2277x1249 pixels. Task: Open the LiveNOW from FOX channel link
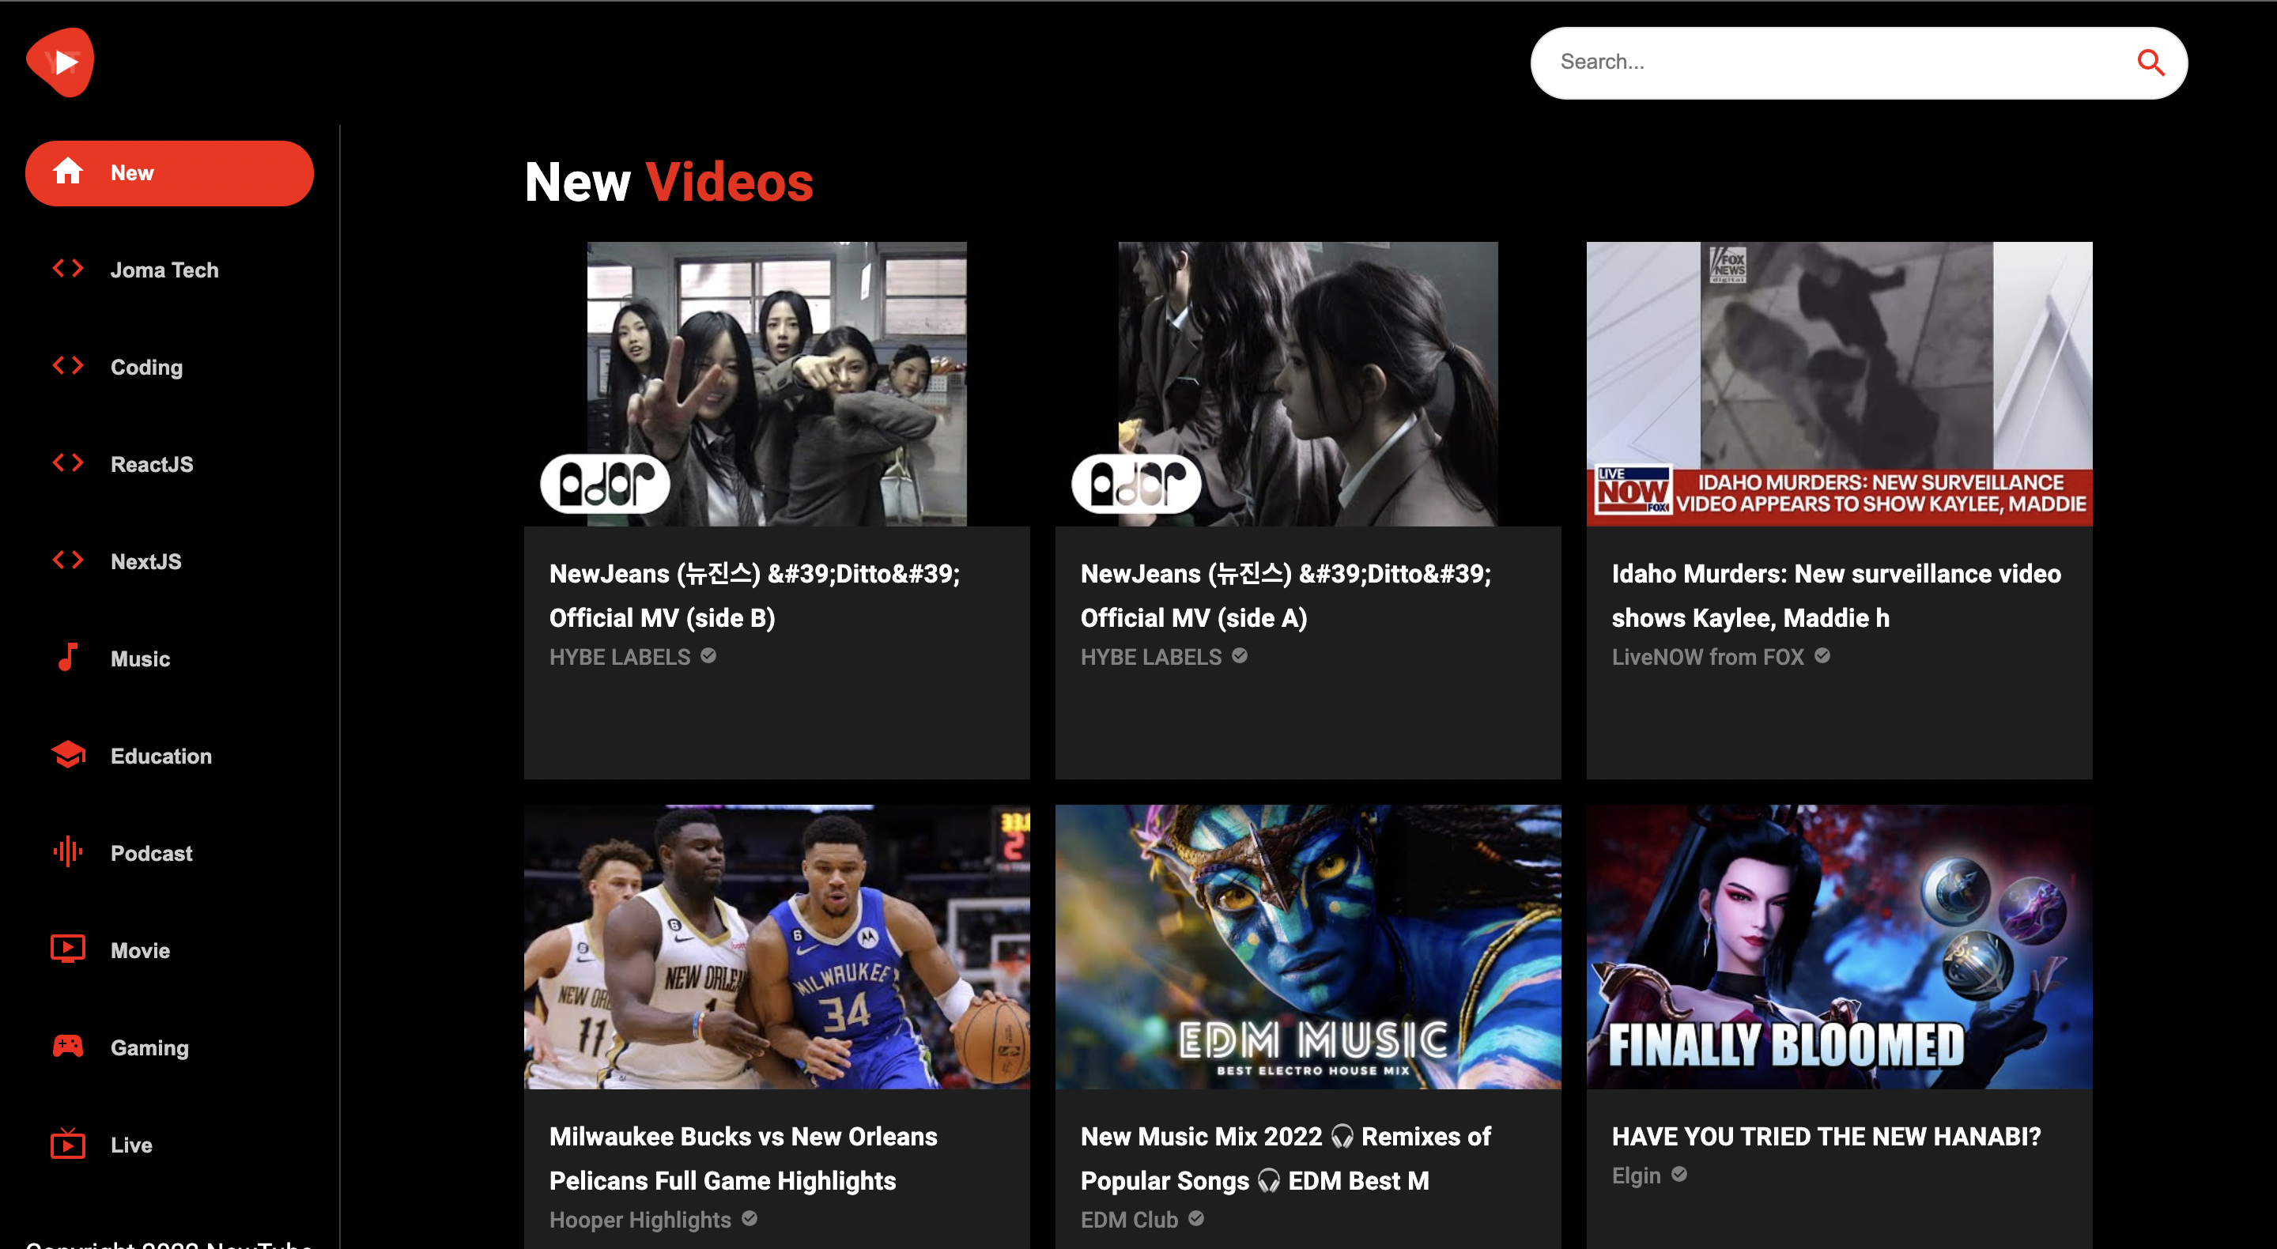click(1707, 657)
